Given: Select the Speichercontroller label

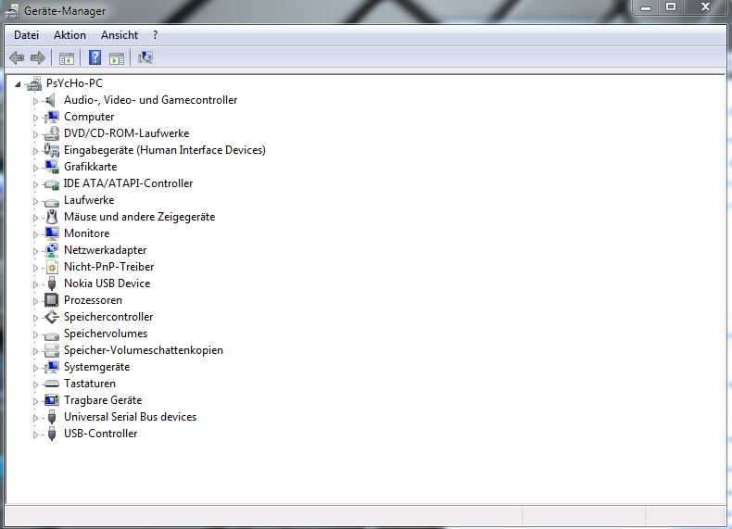Looking at the screenshot, I should [x=108, y=317].
